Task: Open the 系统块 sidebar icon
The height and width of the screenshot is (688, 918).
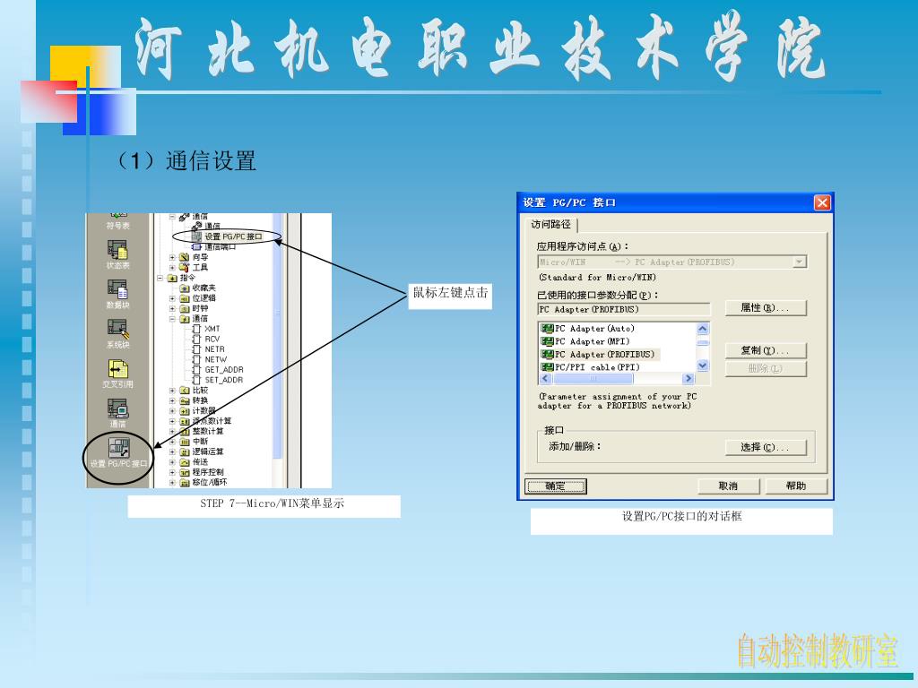Action: click(x=117, y=334)
